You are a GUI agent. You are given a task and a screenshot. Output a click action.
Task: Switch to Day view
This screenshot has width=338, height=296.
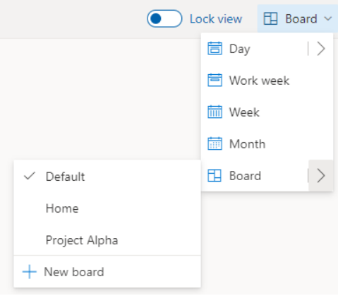click(254, 49)
